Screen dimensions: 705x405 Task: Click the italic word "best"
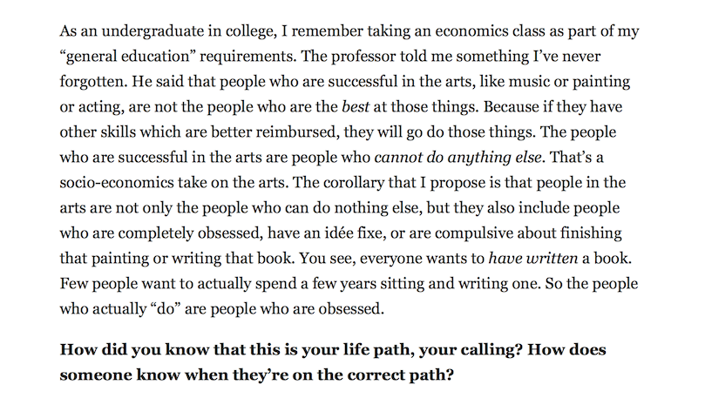point(356,107)
